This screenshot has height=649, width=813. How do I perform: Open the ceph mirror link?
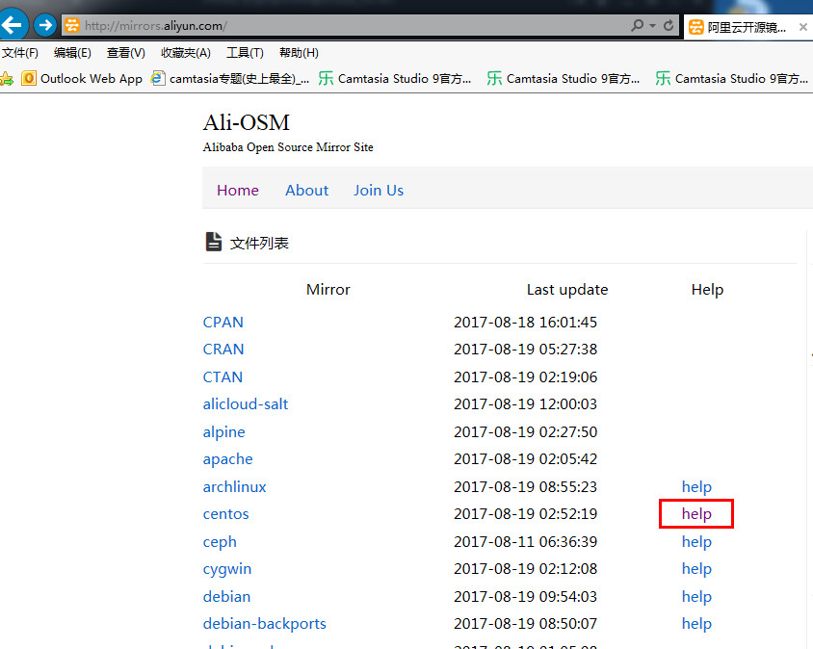pos(220,542)
